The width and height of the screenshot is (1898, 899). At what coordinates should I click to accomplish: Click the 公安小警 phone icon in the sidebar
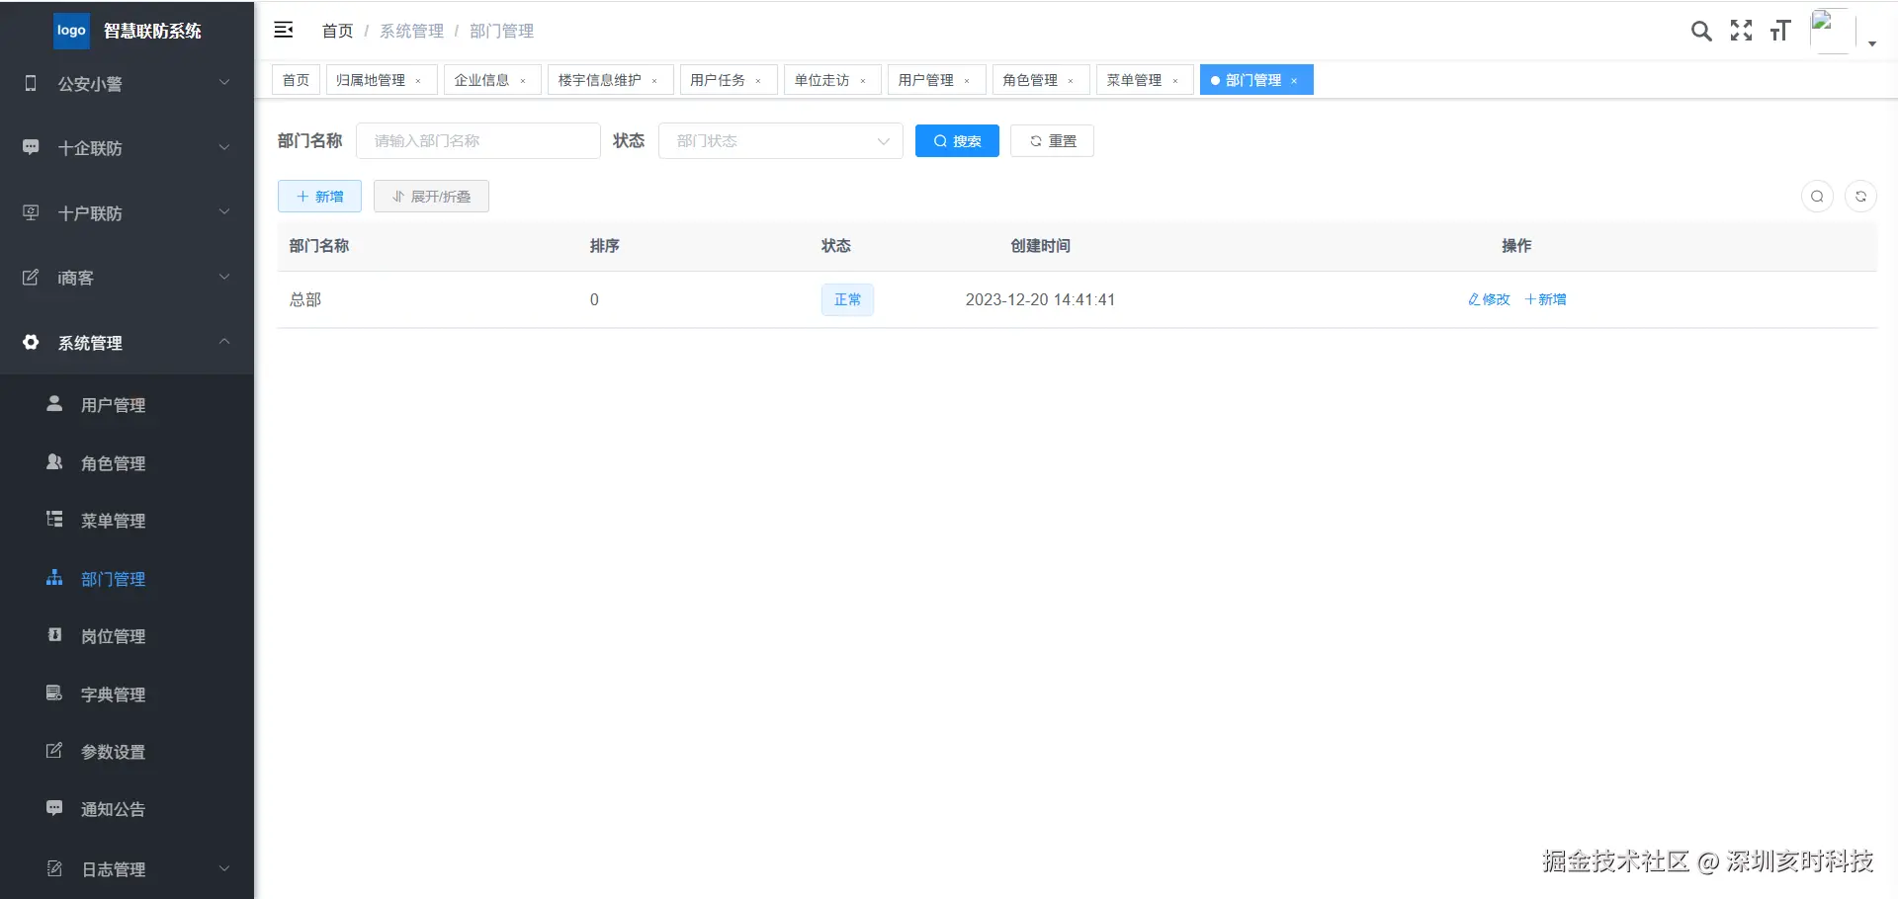[x=31, y=84]
